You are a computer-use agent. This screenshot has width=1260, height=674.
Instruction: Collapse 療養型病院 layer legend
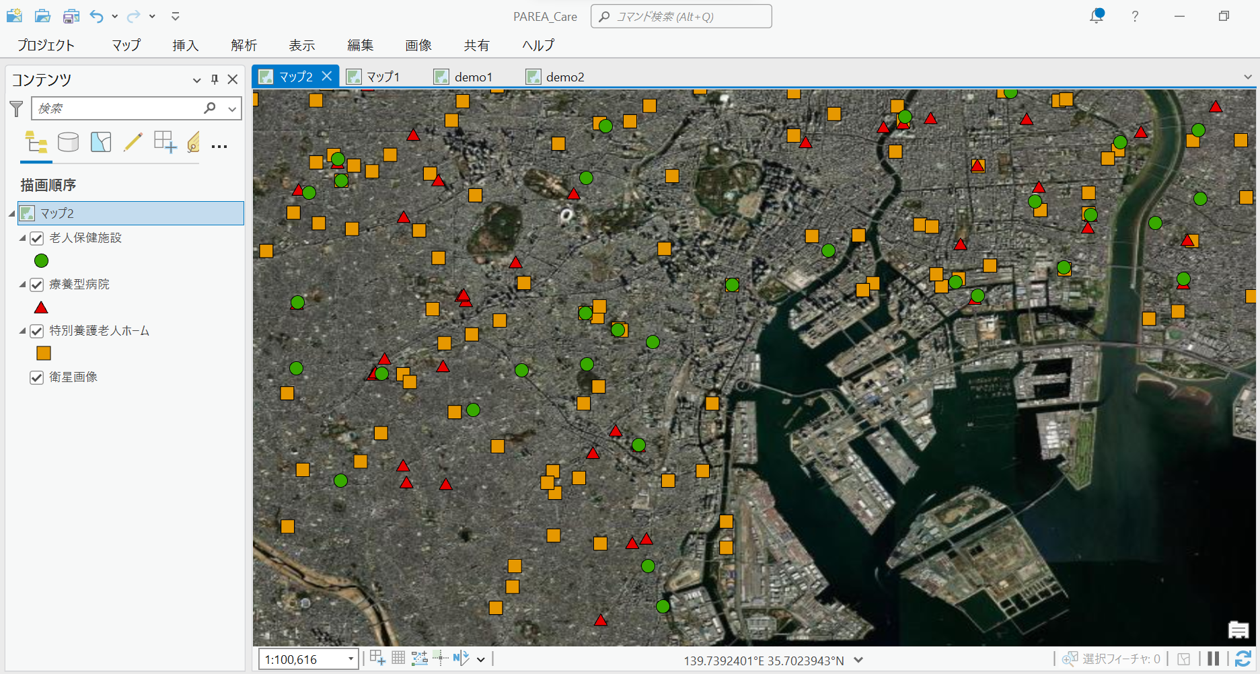coord(22,285)
